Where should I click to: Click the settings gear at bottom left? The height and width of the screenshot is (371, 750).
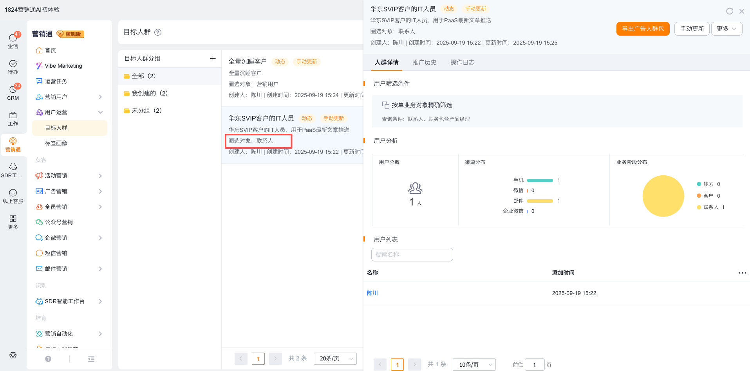coord(13,355)
